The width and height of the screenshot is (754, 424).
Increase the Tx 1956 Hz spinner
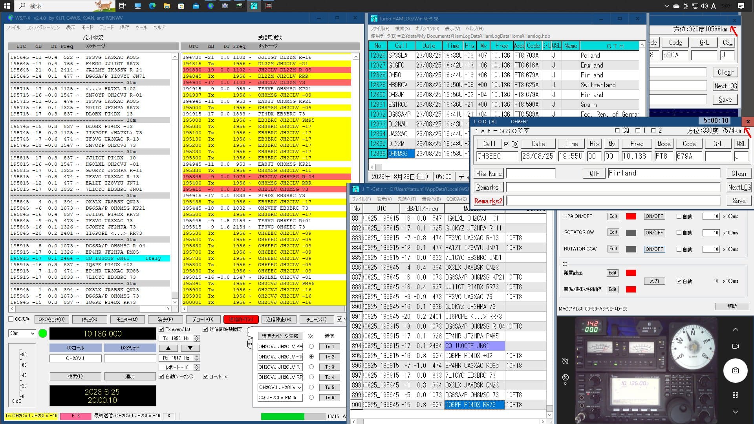tap(197, 336)
